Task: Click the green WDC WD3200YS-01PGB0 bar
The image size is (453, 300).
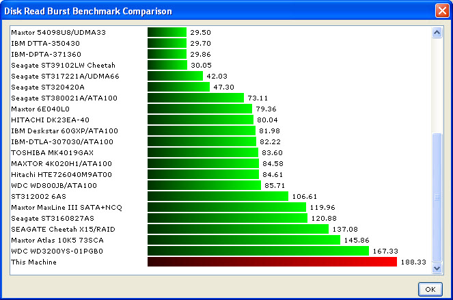Action: click(x=258, y=251)
